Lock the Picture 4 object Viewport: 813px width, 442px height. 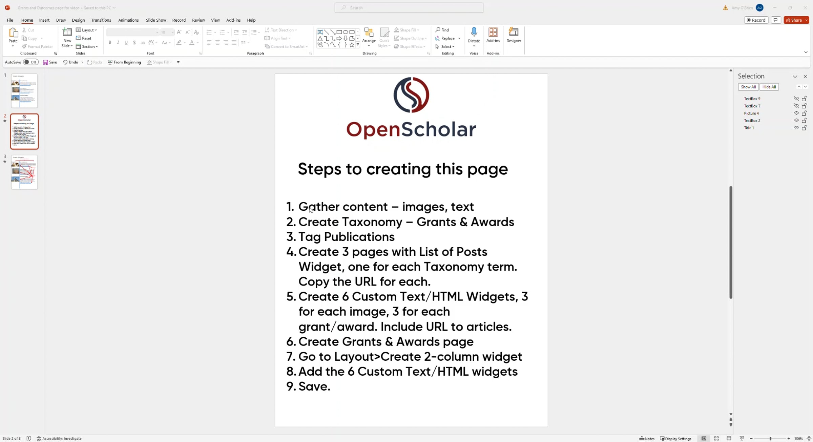click(804, 113)
